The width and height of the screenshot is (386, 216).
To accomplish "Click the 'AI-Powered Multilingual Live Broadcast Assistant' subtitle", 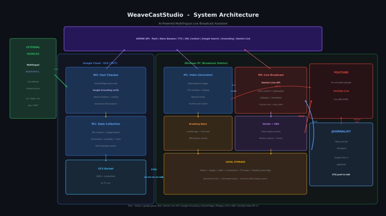I will [x=193, y=23].
